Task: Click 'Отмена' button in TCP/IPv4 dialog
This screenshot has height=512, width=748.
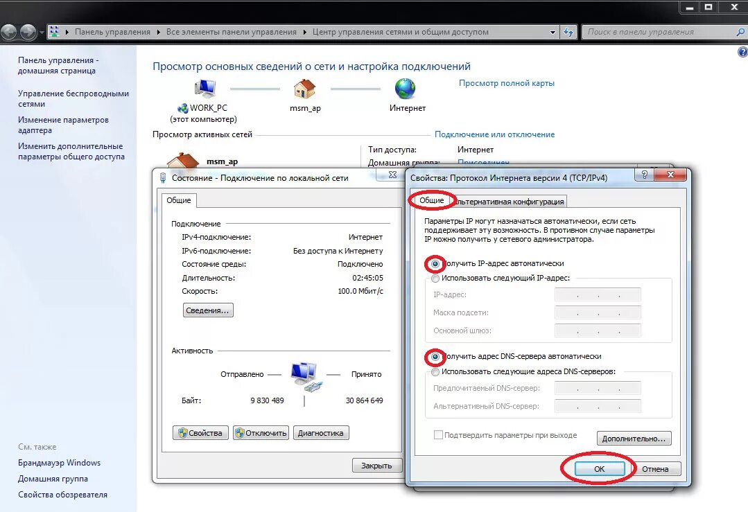Action: point(655,469)
